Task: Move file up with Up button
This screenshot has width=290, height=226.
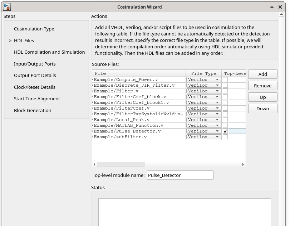Action: (262, 97)
